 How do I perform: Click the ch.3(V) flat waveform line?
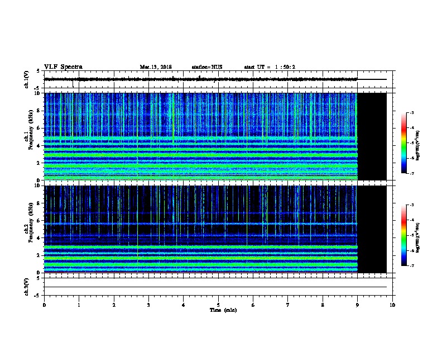click(x=215, y=287)
